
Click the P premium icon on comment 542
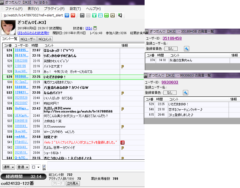point(123,148)
